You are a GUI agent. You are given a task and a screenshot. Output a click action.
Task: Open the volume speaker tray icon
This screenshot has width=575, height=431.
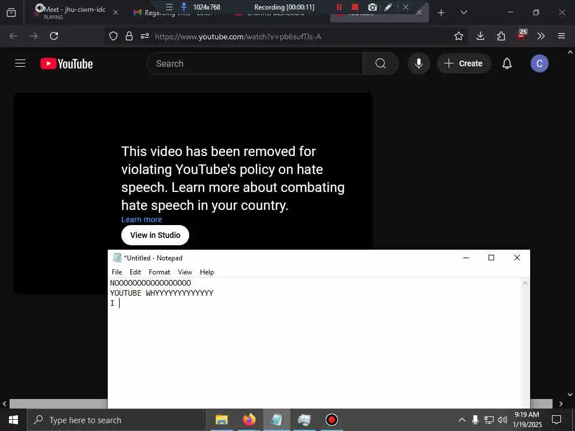[503, 420]
